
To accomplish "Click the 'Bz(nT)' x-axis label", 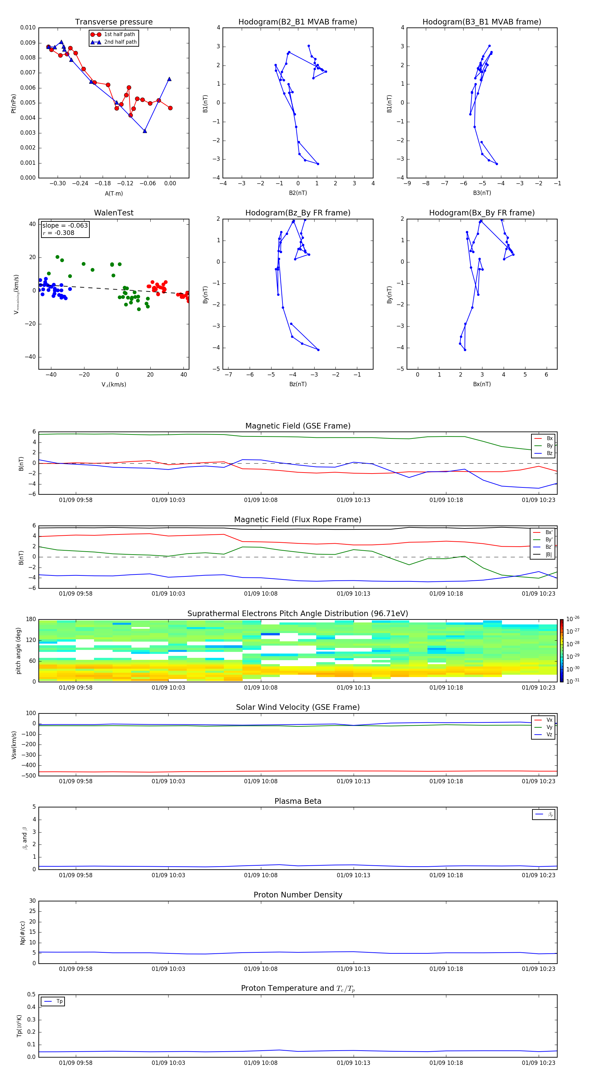I will [x=298, y=384].
